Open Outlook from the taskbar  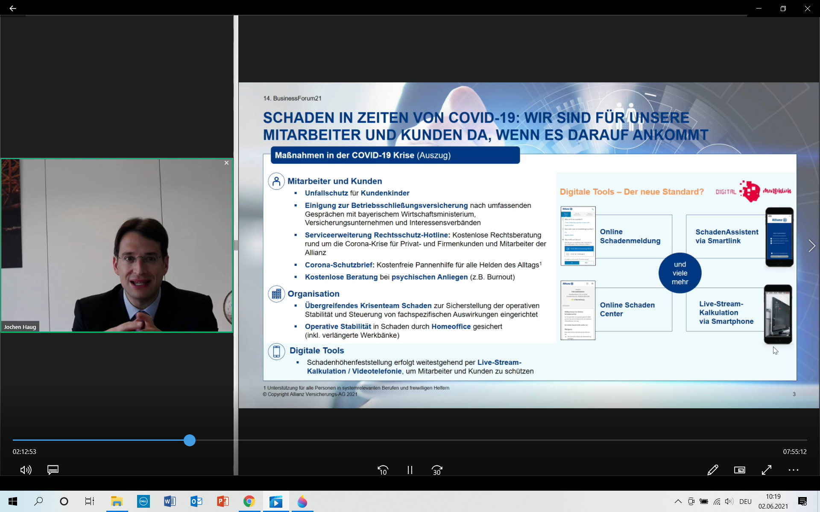[196, 501]
